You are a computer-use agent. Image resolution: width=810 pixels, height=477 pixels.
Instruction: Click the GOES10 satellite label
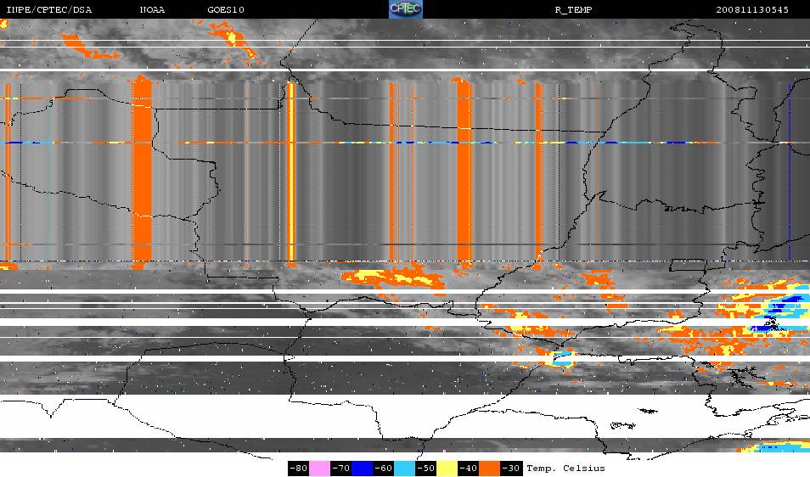(226, 10)
